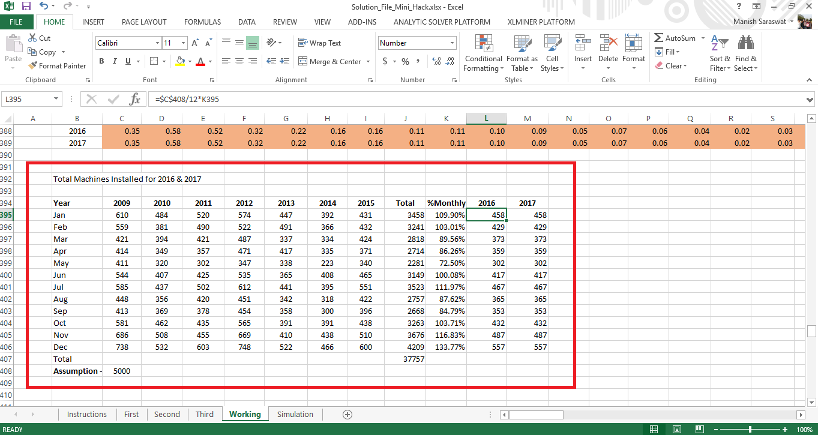
Task: Click the Save icon in quick access toolbar
Action: point(26,7)
